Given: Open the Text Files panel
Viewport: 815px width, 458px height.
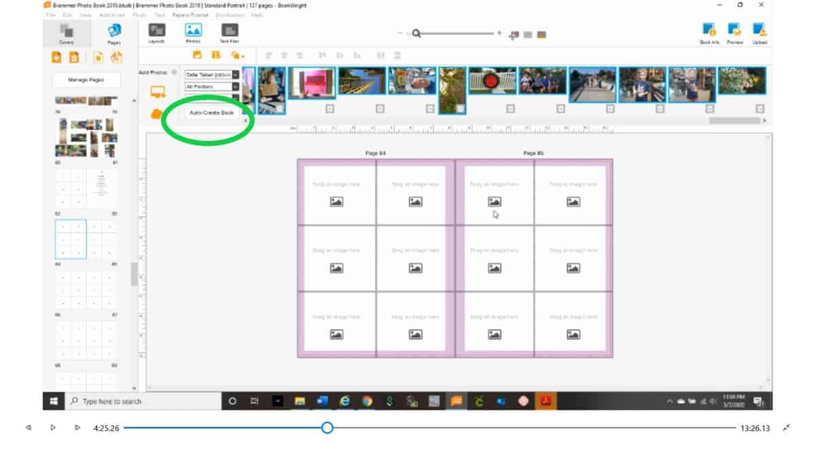Looking at the screenshot, I should 230,32.
